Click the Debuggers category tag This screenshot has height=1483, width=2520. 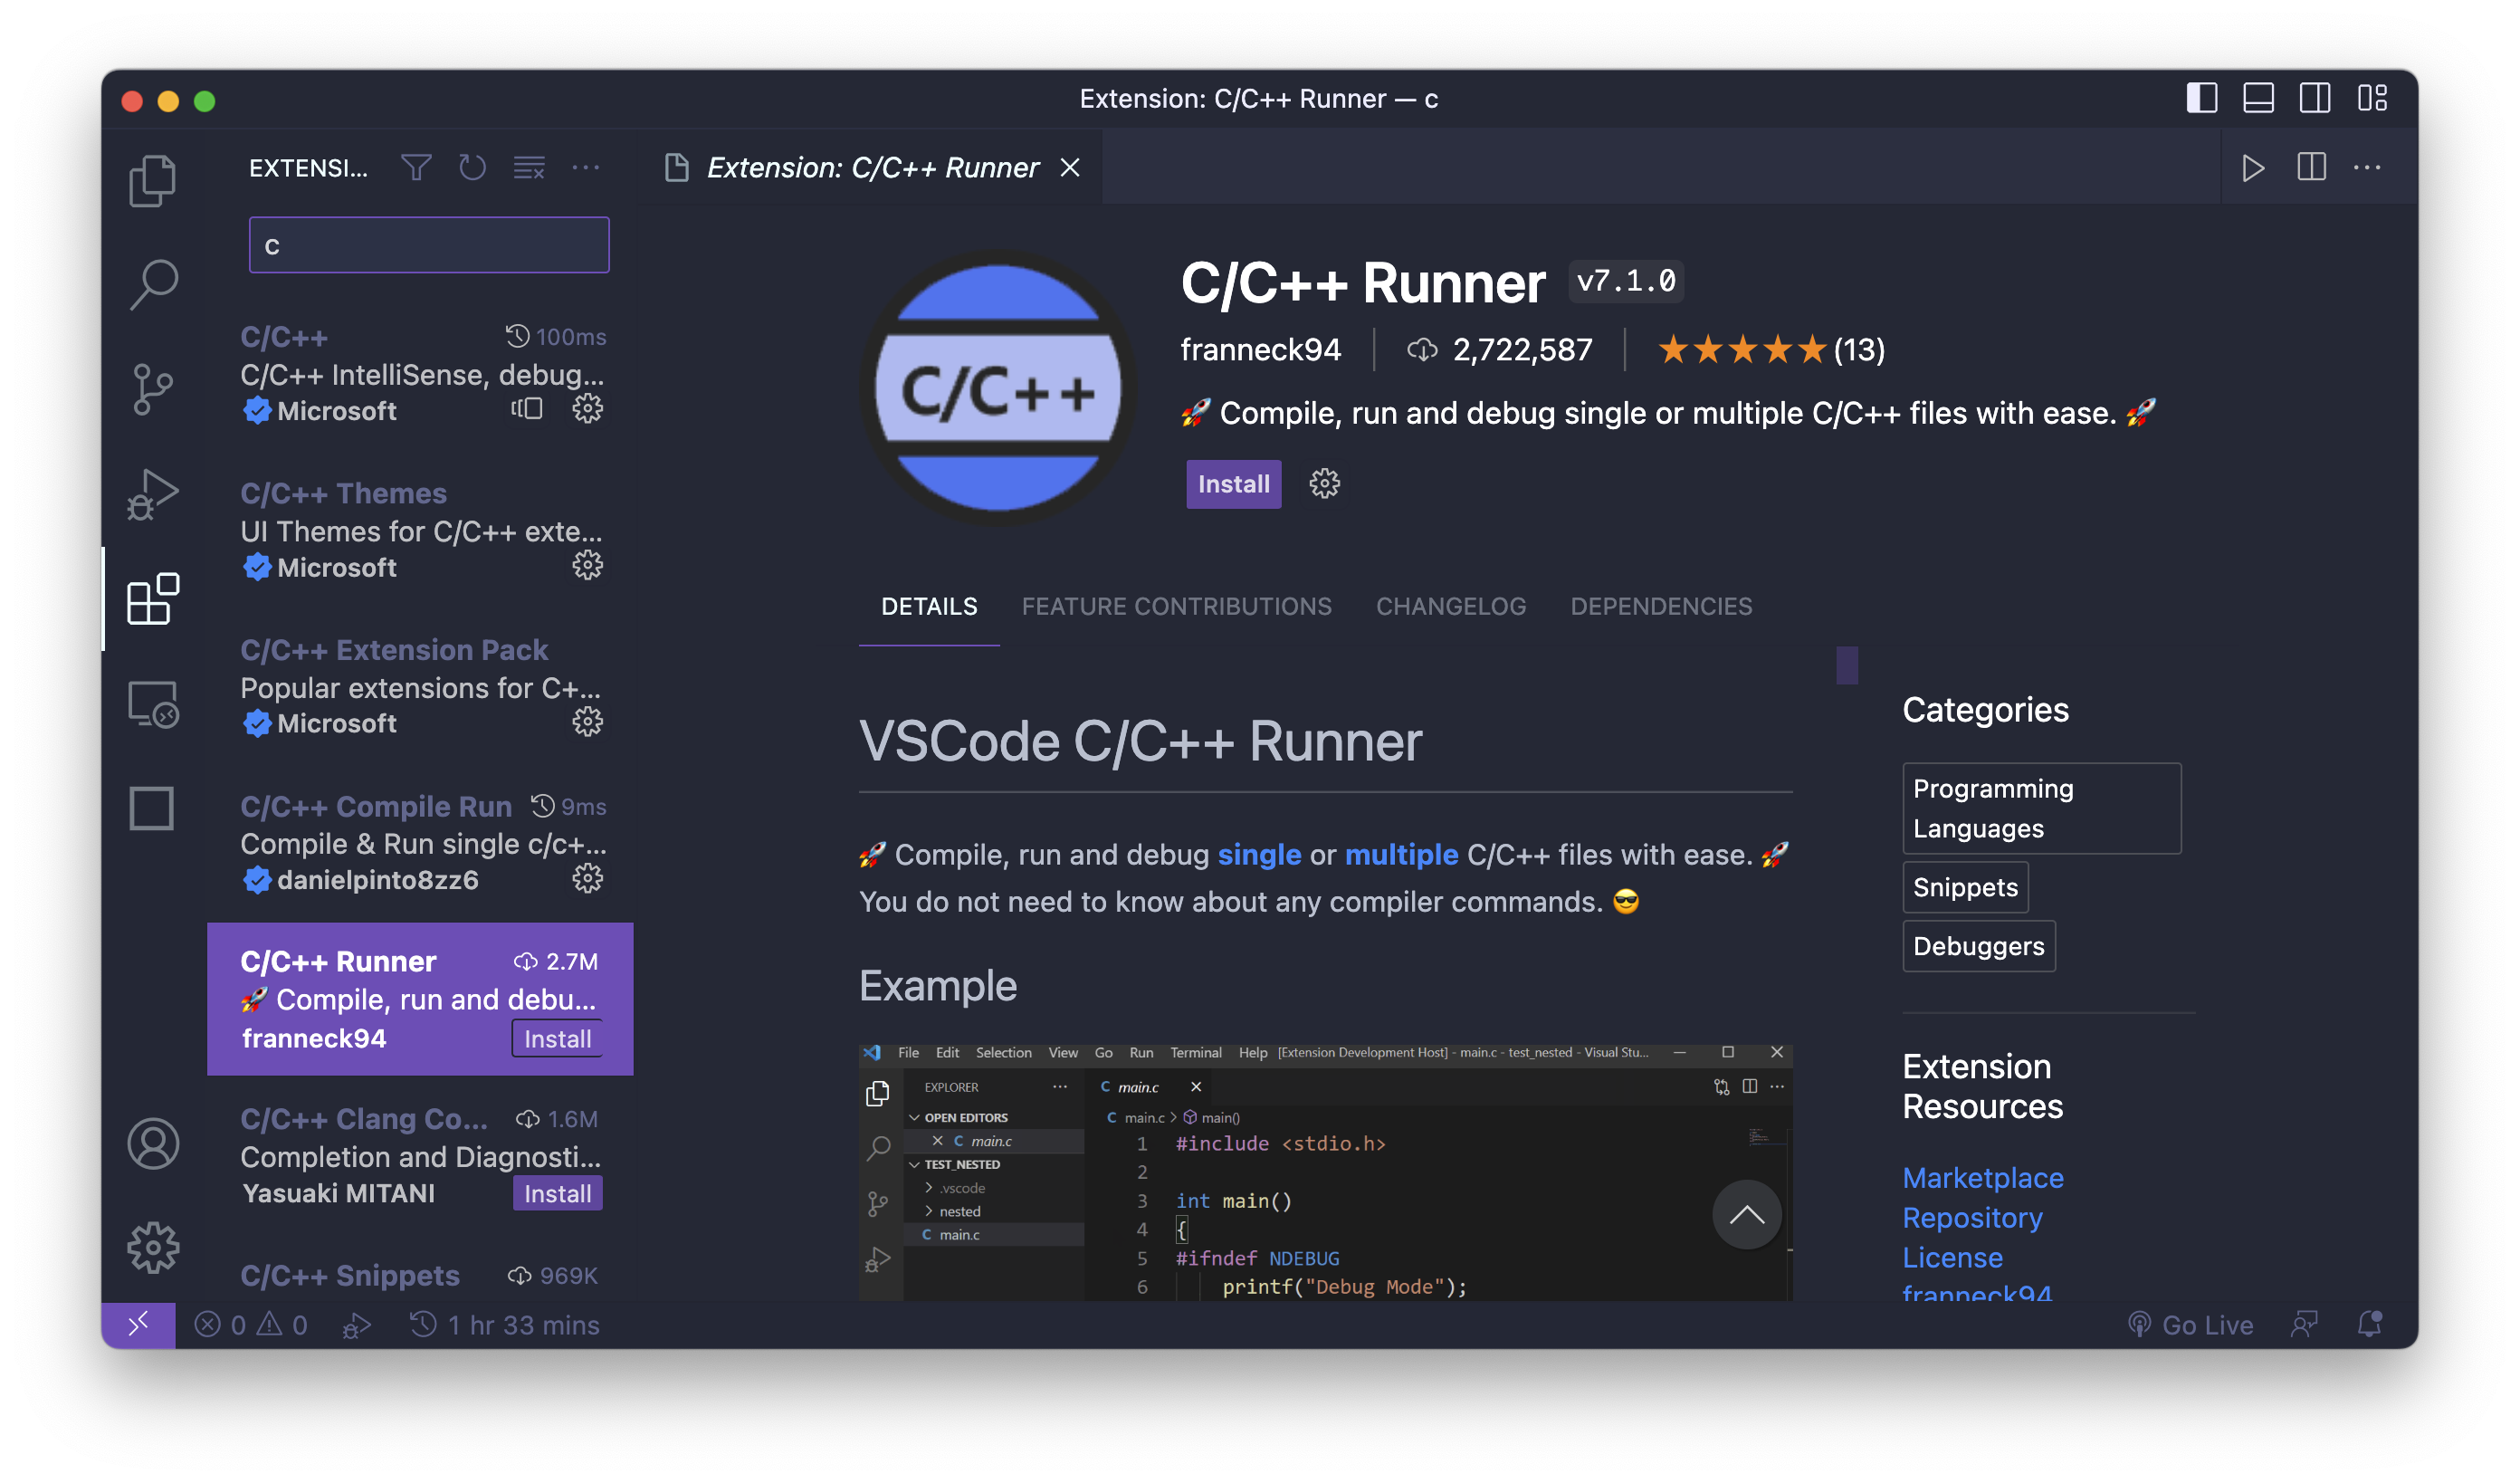1978,946
